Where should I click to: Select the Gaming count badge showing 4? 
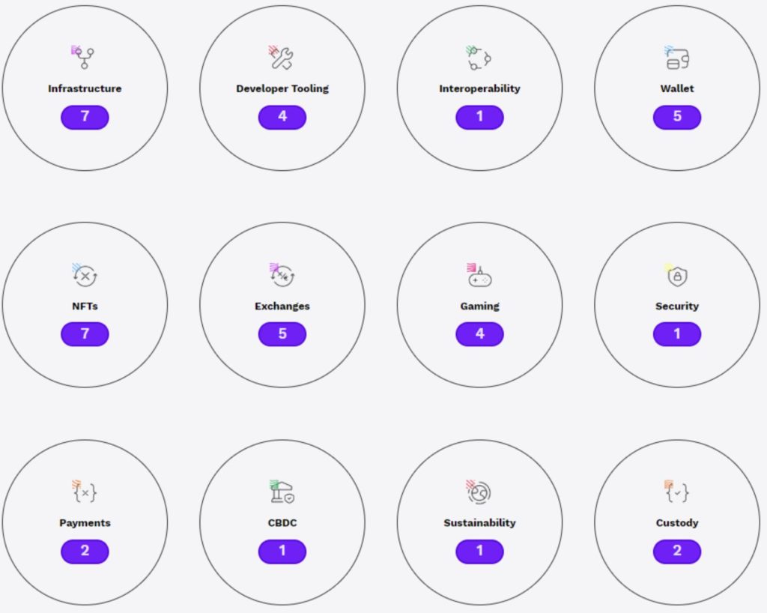[x=480, y=334]
